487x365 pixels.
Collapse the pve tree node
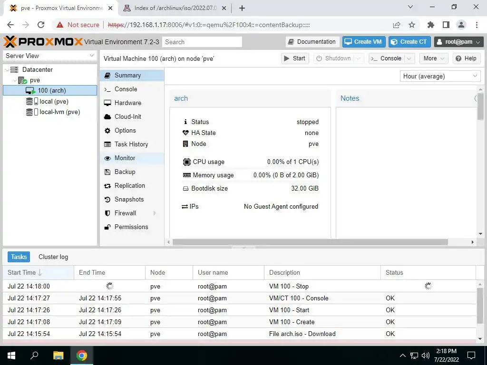click(15, 80)
